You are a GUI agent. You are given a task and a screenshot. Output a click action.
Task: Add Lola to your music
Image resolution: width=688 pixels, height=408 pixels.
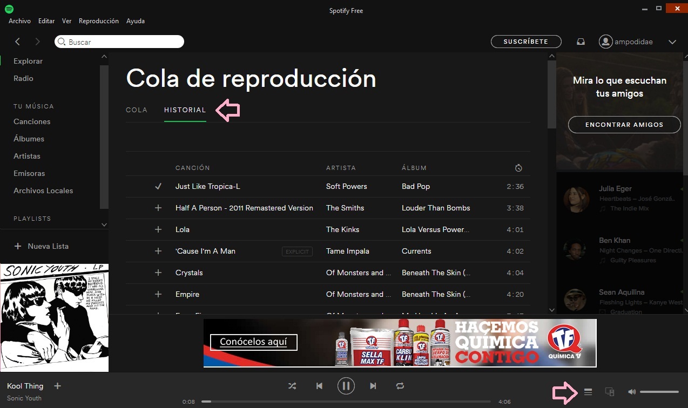(x=158, y=229)
